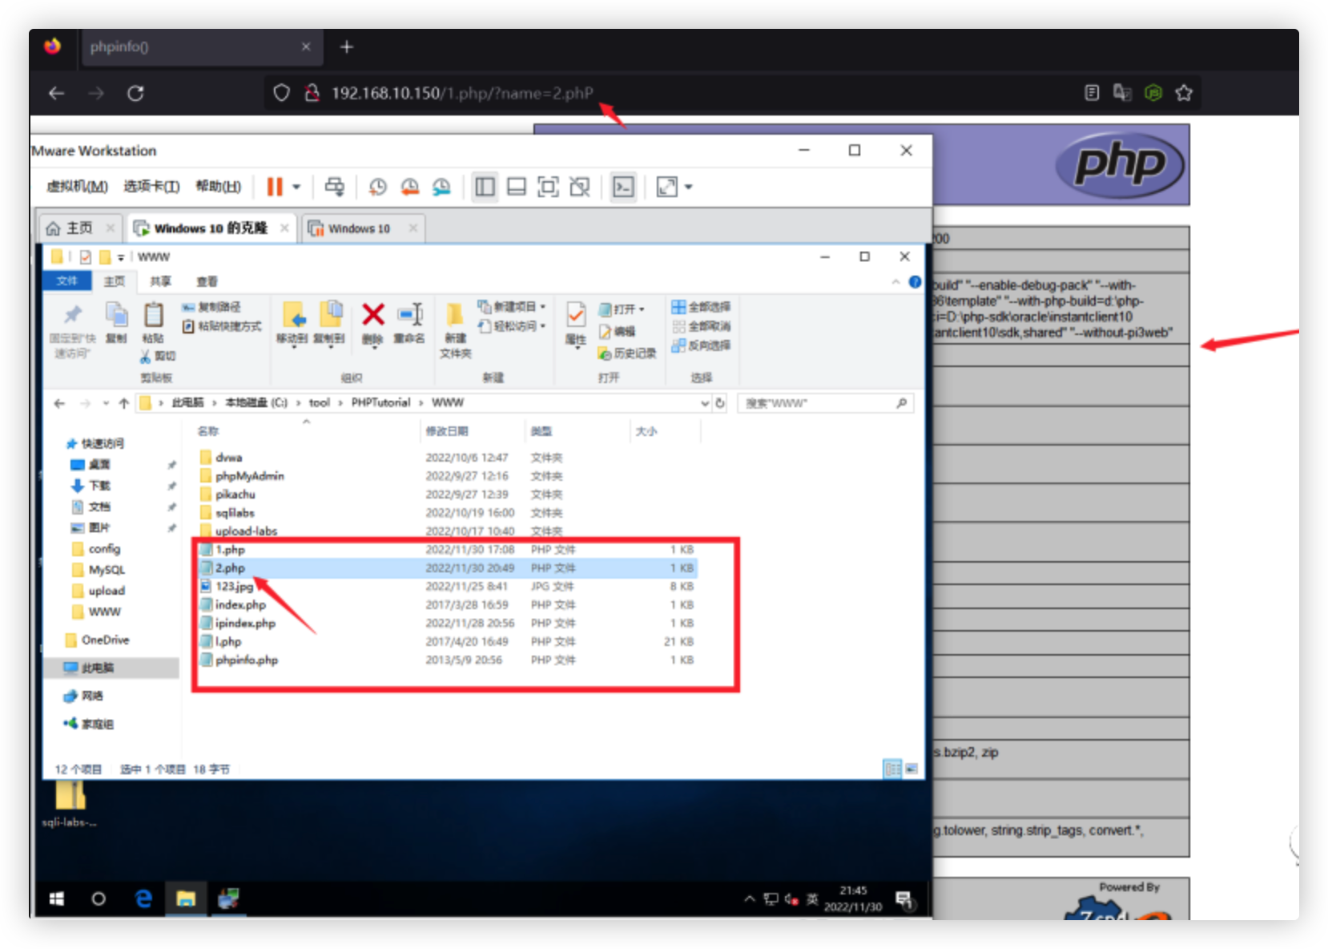Click the 粘贴 paste icon in ribbon
Image resolution: width=1328 pixels, height=949 pixels.
[153, 314]
